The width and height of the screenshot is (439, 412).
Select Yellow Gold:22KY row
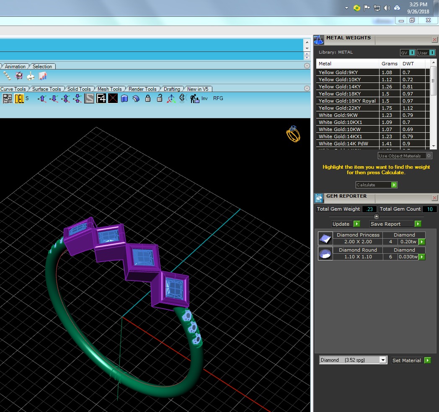[373, 108]
